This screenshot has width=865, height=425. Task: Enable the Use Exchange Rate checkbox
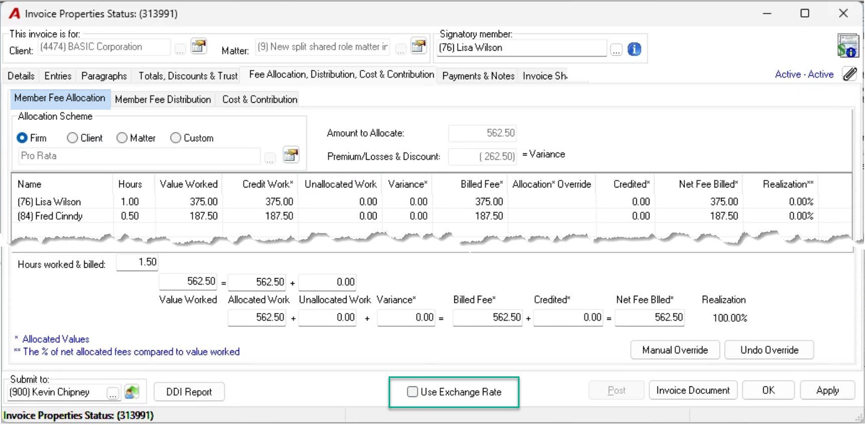pos(413,392)
